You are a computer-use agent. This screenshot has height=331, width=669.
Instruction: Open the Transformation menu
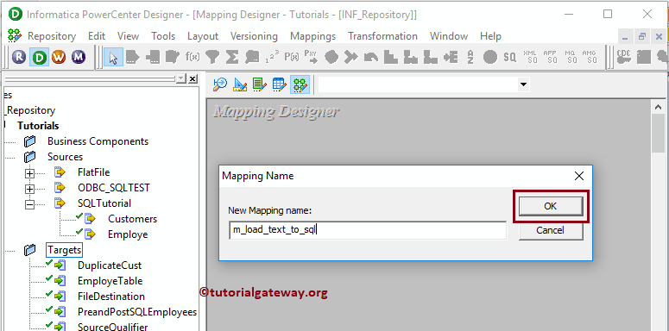coord(382,36)
